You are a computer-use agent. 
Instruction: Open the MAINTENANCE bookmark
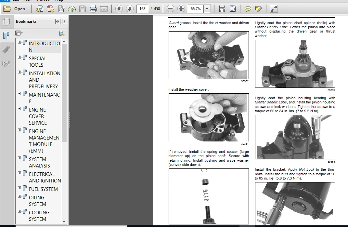coord(45,98)
